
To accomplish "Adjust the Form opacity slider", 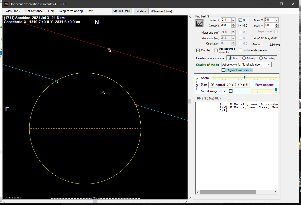I will (x=276, y=90).
